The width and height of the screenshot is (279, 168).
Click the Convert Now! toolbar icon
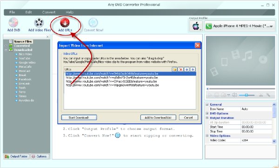click(93, 23)
